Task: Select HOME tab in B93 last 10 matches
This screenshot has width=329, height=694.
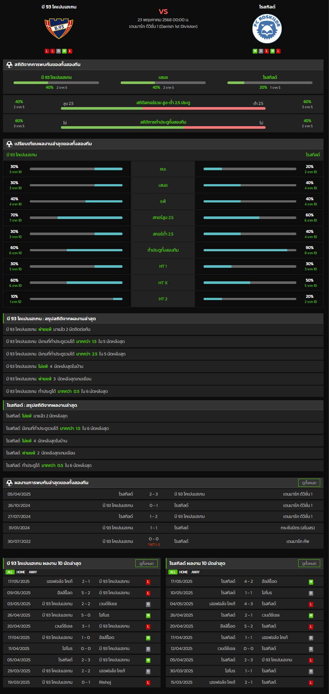Action: pos(21,572)
